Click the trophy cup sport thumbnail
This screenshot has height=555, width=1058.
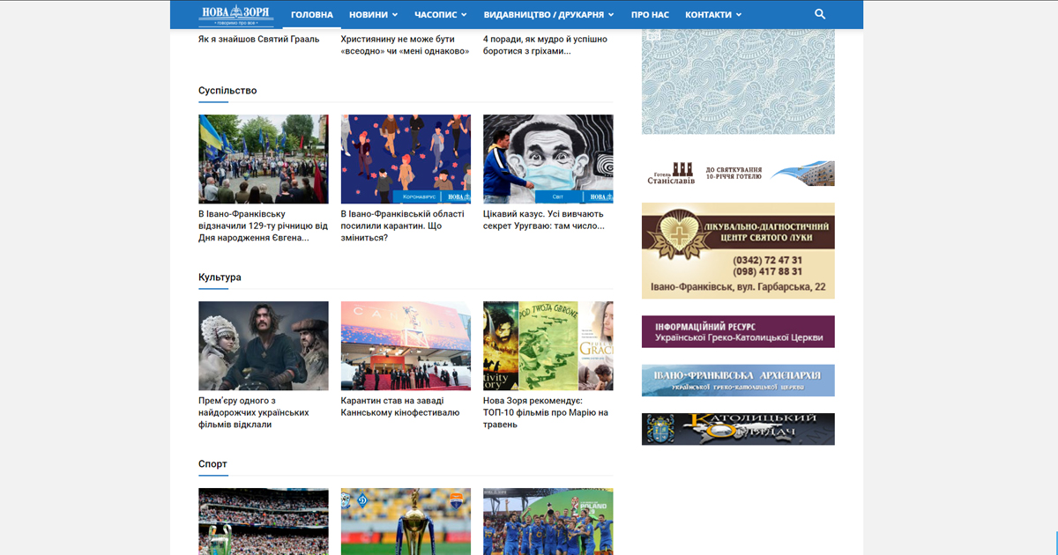(x=406, y=522)
